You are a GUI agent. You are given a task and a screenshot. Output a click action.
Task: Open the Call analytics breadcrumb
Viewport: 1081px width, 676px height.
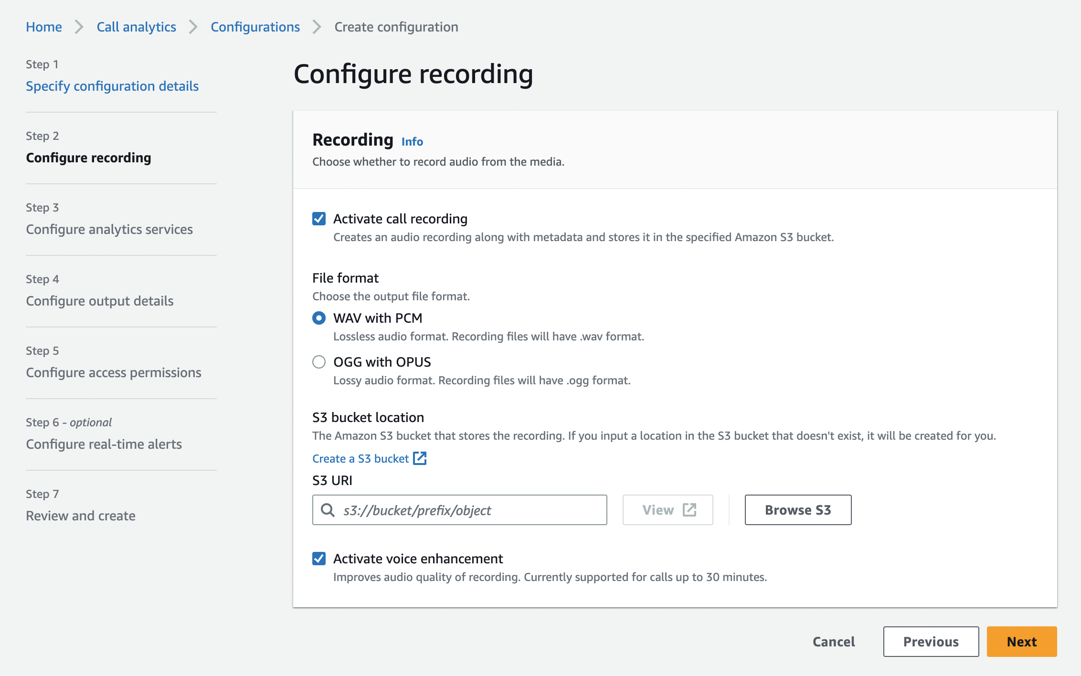pos(136,27)
